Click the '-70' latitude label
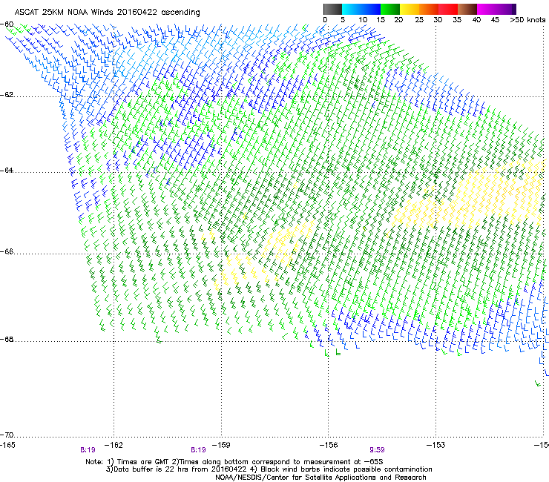This screenshot has width=549, height=482. click(x=7, y=435)
